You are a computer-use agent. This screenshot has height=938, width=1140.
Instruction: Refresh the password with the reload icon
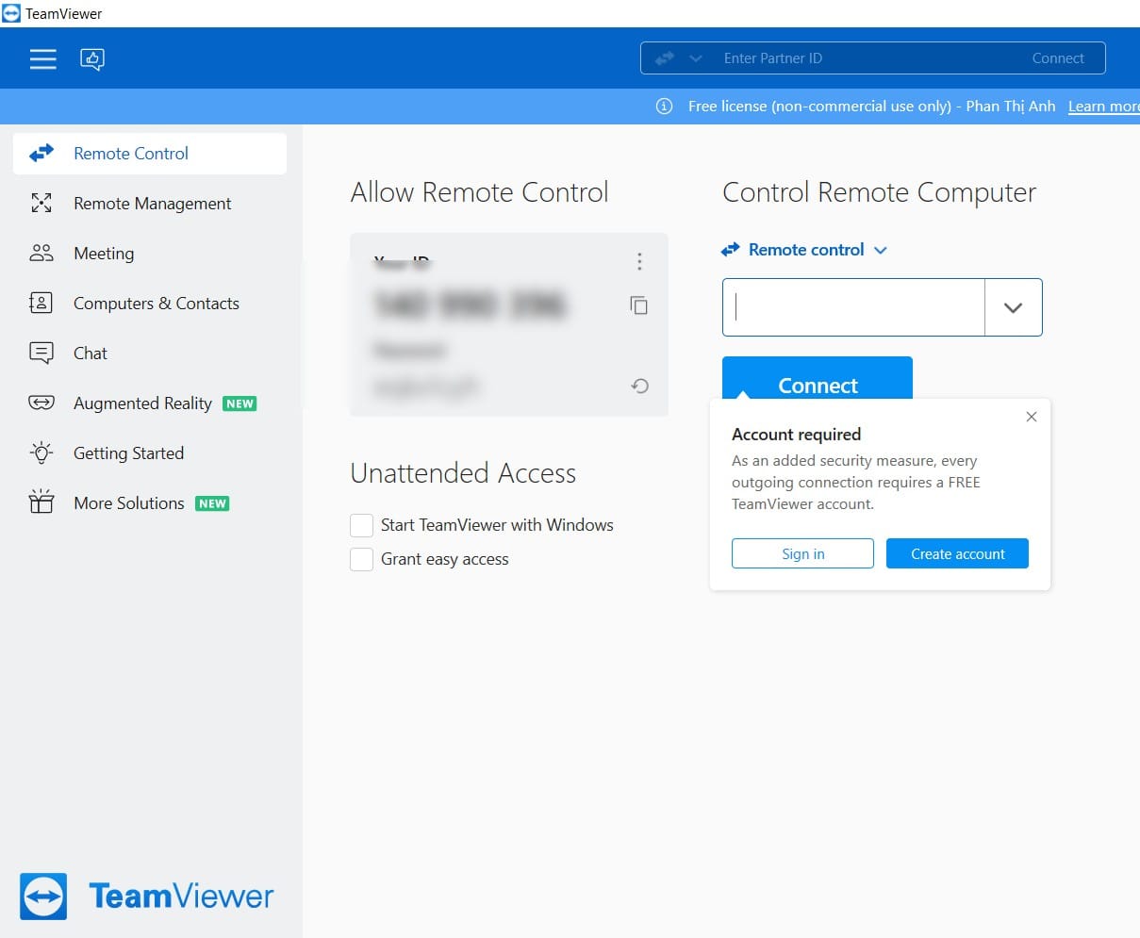[640, 386]
